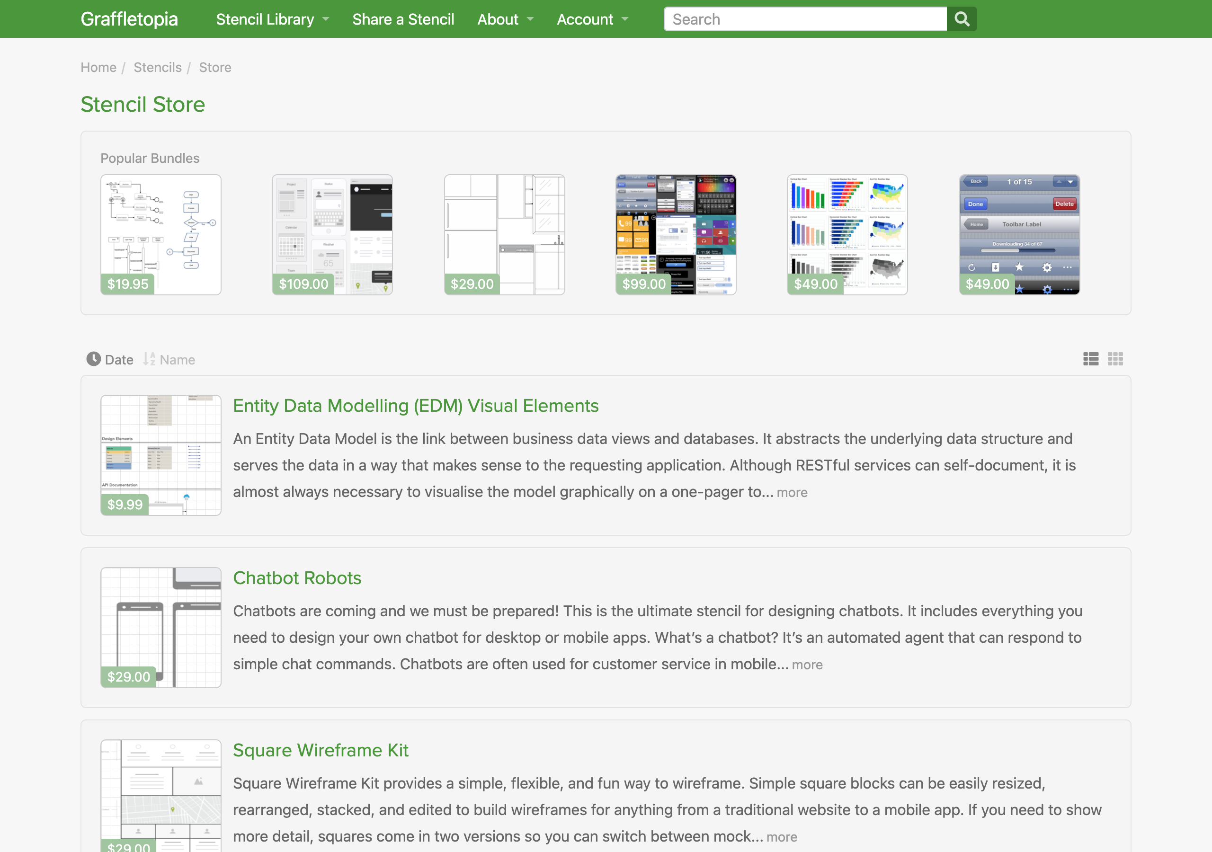Switch to grid view layout icon

(x=1115, y=359)
